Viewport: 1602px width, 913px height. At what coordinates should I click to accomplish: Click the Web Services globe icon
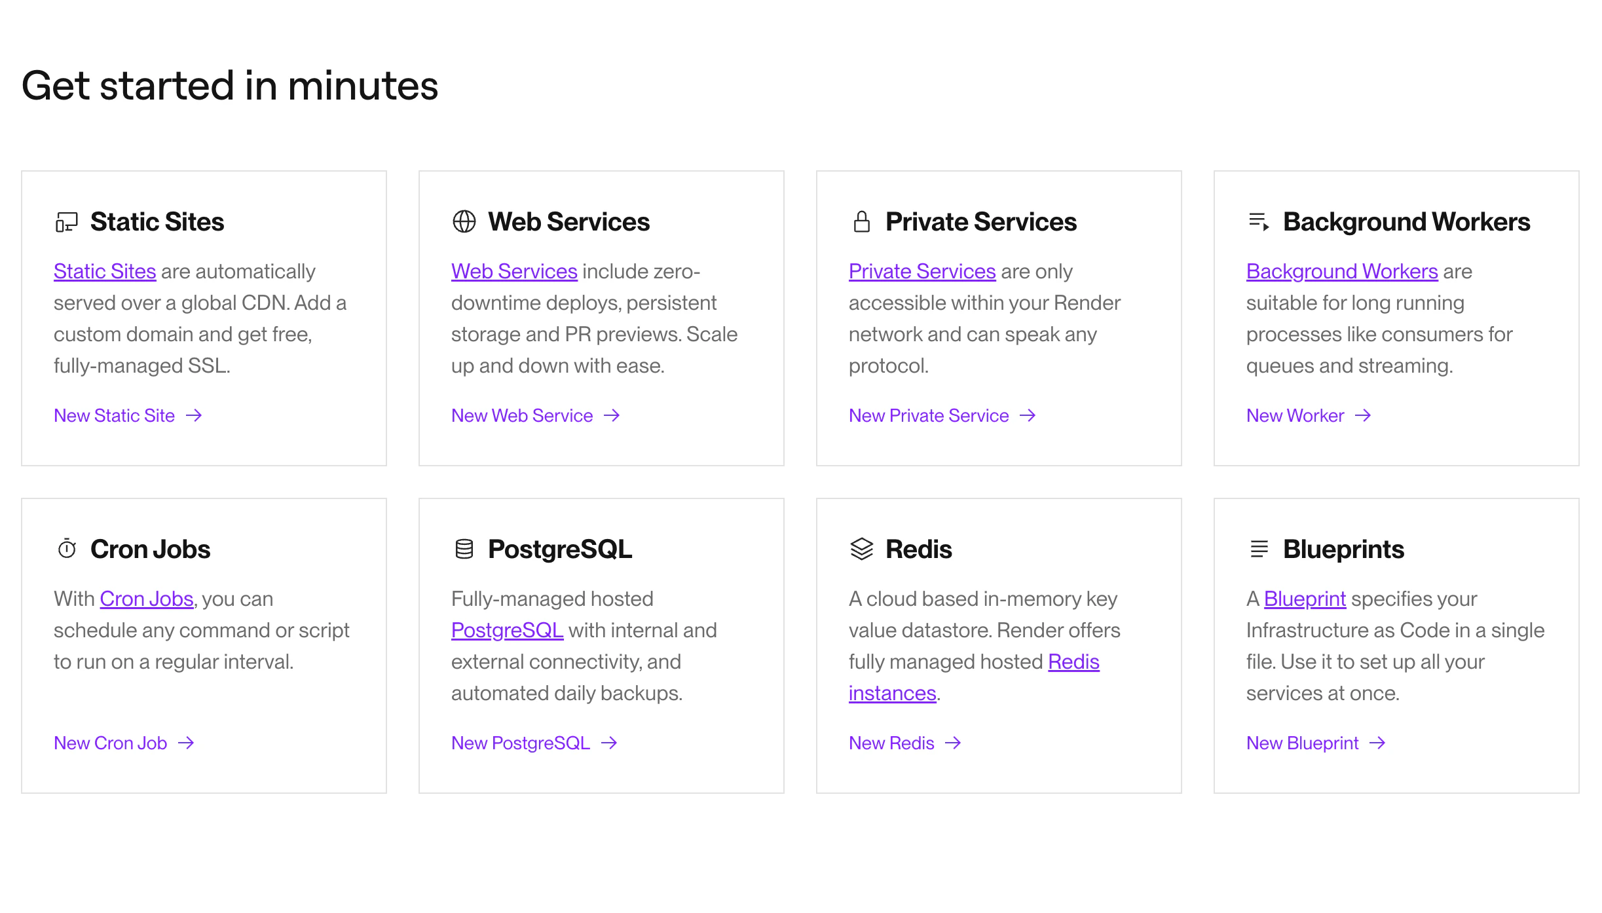click(x=464, y=222)
